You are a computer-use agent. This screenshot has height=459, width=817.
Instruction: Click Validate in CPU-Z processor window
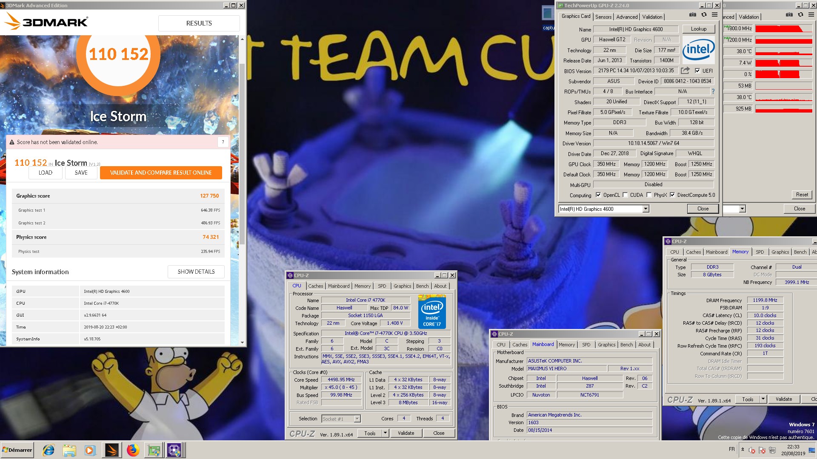pos(406,433)
